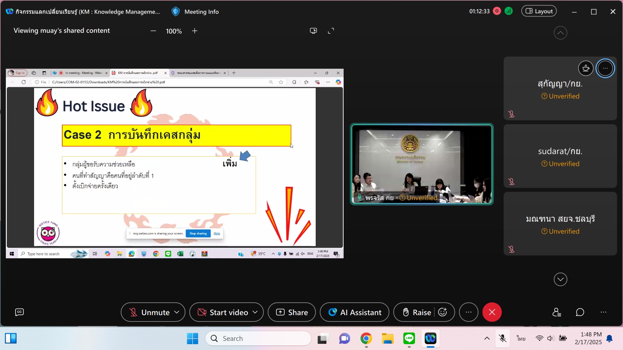Screen dimensions: 623x350
Task: Open the chat panel icon
Action: 580,312
